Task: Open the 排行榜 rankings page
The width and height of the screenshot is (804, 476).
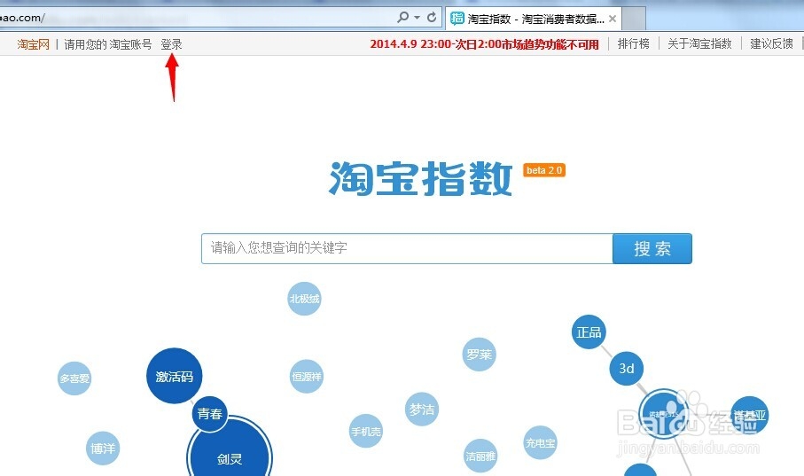Action: point(633,44)
